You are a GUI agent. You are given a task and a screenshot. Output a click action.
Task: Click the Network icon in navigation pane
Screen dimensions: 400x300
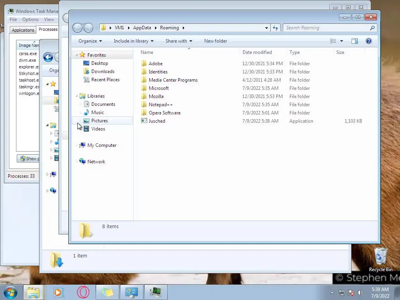pos(82,161)
